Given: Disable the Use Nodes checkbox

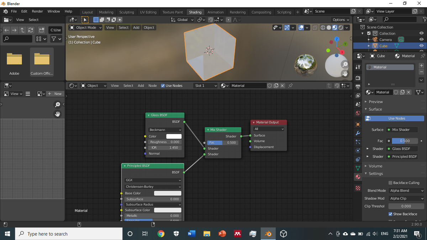Looking at the screenshot, I should coord(163,86).
